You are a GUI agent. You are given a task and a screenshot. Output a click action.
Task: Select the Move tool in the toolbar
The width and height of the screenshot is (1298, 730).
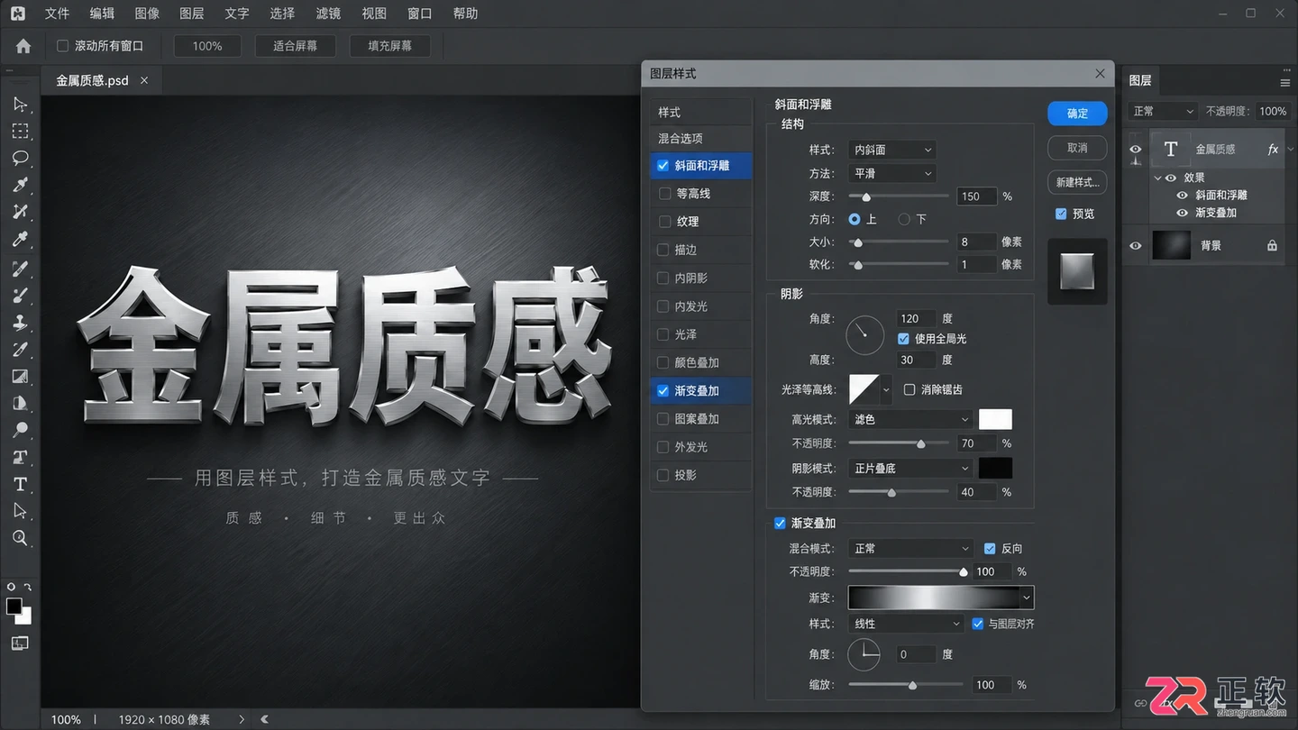pos(20,105)
